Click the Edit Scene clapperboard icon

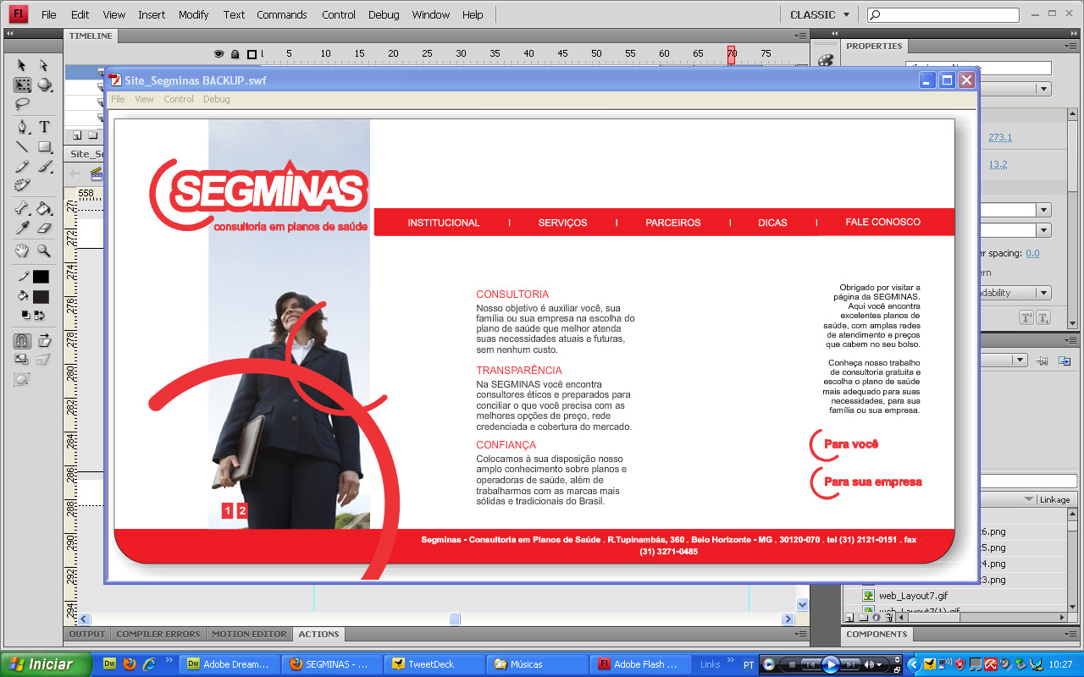tap(96, 173)
